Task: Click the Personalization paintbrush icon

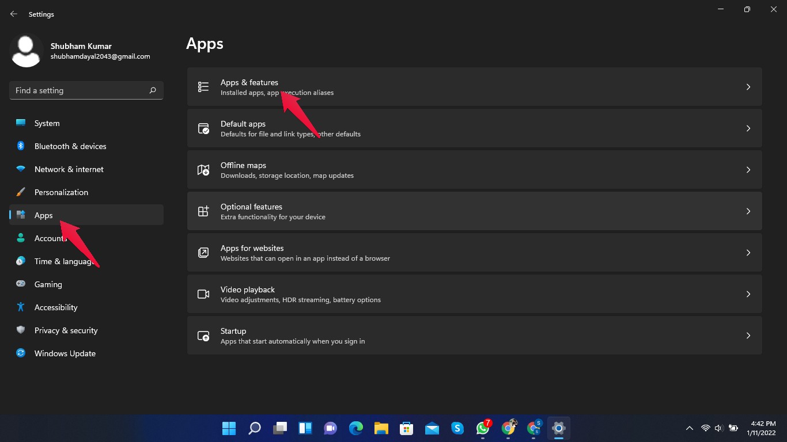Action: [x=21, y=192]
